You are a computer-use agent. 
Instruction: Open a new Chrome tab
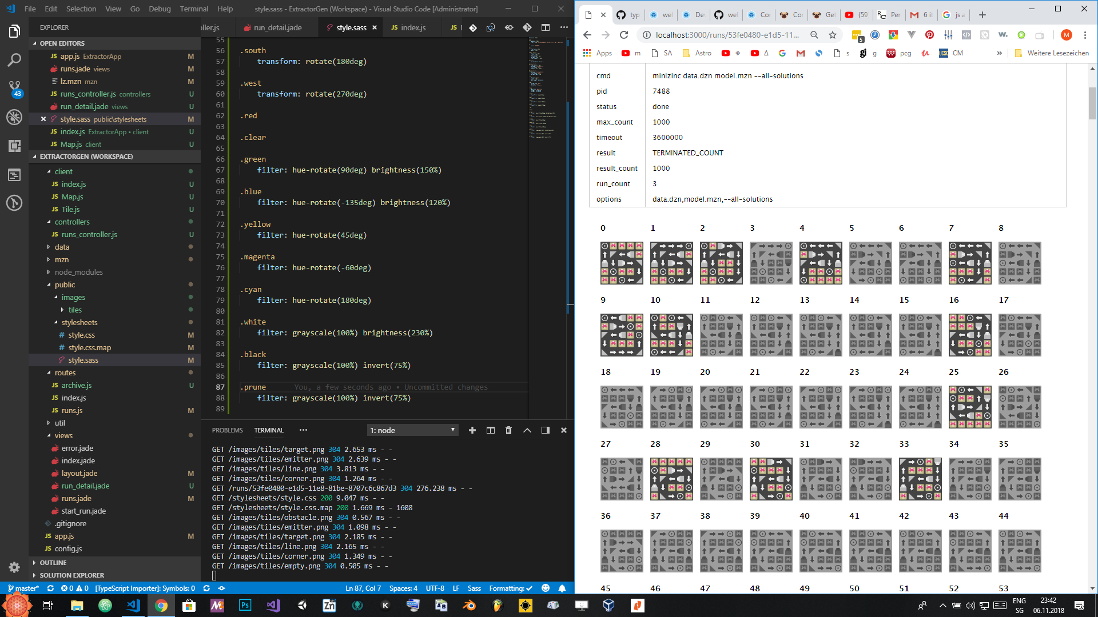pos(982,15)
